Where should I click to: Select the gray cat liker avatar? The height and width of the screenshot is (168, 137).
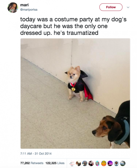97,163
